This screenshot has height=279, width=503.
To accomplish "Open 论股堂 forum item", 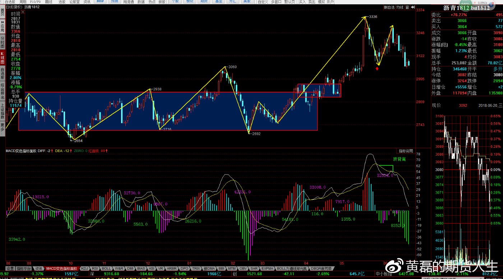I will pos(74,2).
